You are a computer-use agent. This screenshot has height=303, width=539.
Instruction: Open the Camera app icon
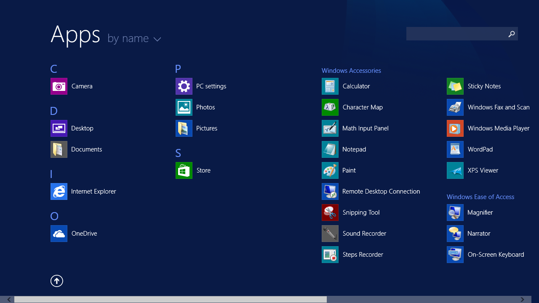point(59,86)
